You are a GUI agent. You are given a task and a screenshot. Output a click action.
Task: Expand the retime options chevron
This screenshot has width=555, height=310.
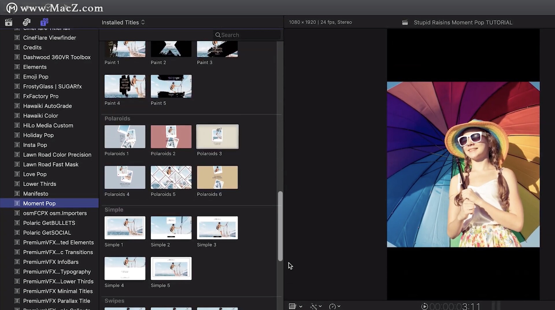[339, 306]
